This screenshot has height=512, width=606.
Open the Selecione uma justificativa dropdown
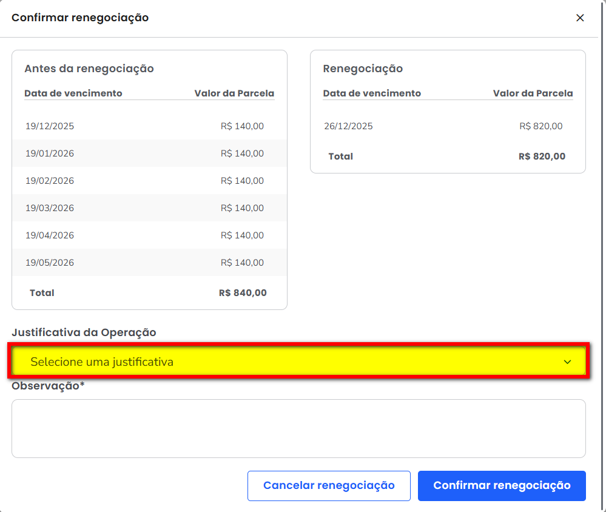point(297,362)
